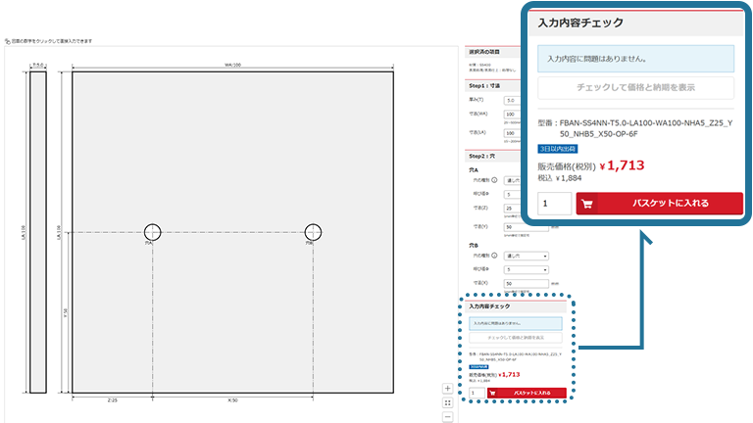Click the Y:50 vertical dimension label
The width and height of the screenshot is (753, 423).
click(66, 312)
